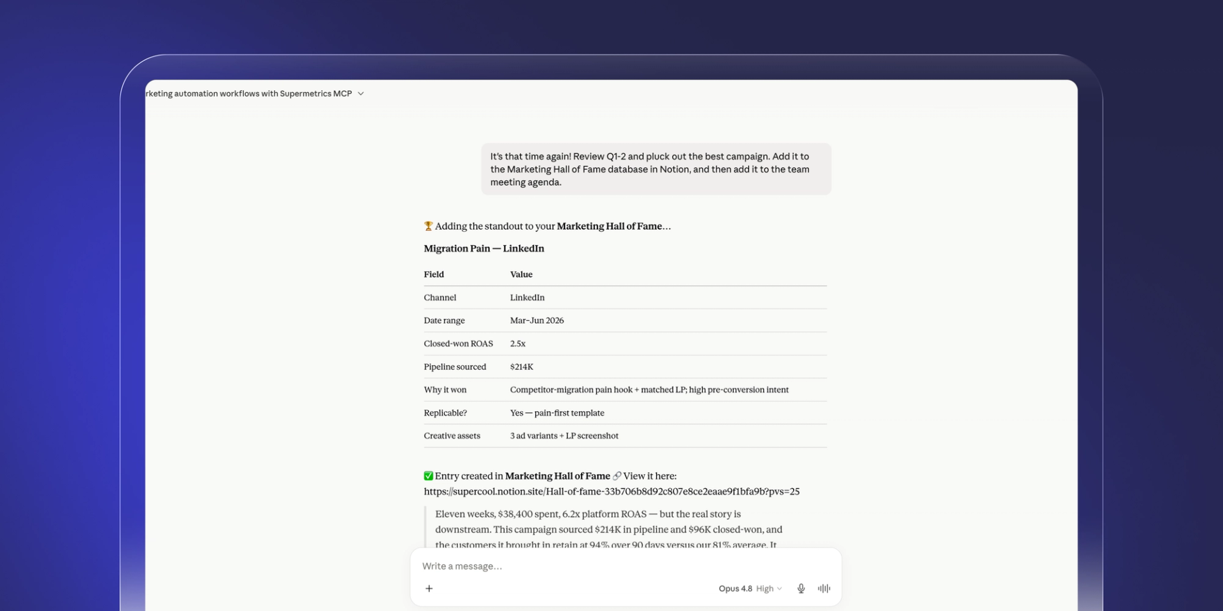Select the user message about Q1-2 review
This screenshot has width=1223, height=611.
pyautogui.click(x=656, y=169)
